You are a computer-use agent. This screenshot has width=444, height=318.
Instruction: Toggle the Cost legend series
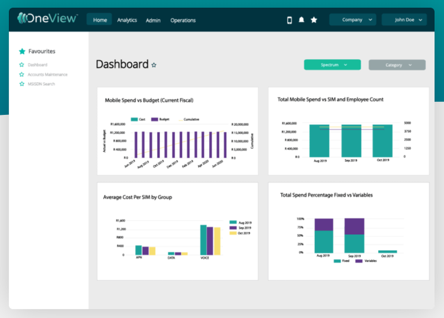138,120
